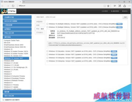Check Windows 10 Education 1607 x86 DVD
132x102 pixels.
[x=47, y=54]
